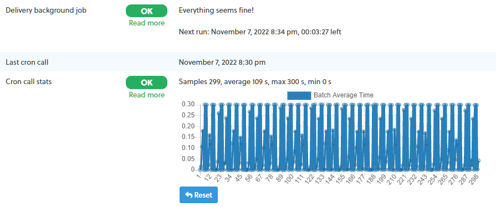Click the Everything seems fine! message
Viewport: 496px width, 207px height.
coord(216,11)
